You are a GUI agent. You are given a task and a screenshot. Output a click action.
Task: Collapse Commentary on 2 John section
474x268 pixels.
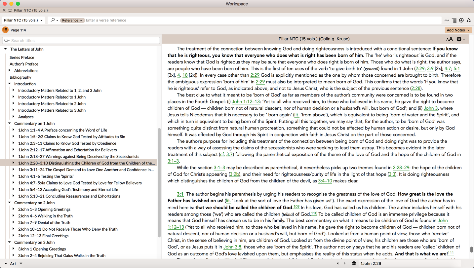[x=10, y=203]
